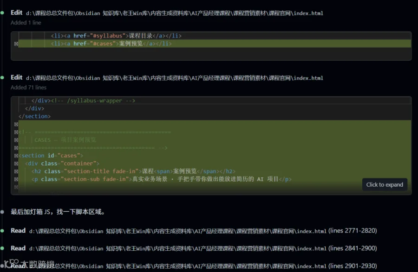Open the index.html path in the "Added 71 lines" Edit entry
Image resolution: width=418 pixels, height=272 pixels.
tap(174, 78)
